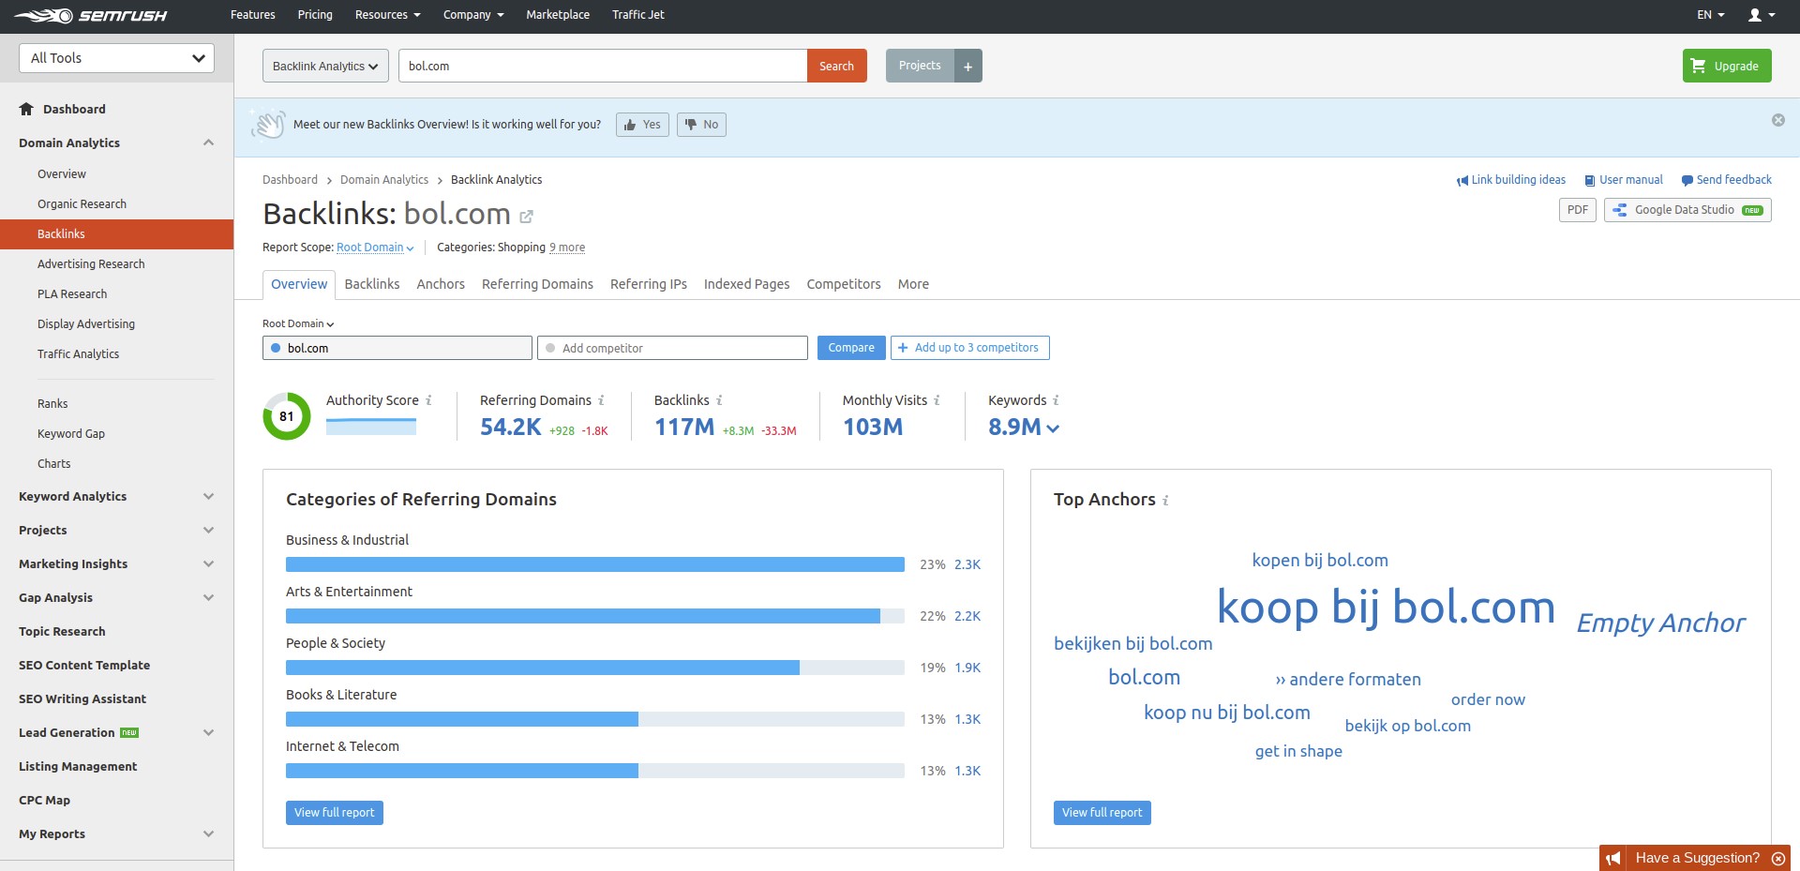
Task: Switch to the Referring Domains tab
Action: coord(537,284)
